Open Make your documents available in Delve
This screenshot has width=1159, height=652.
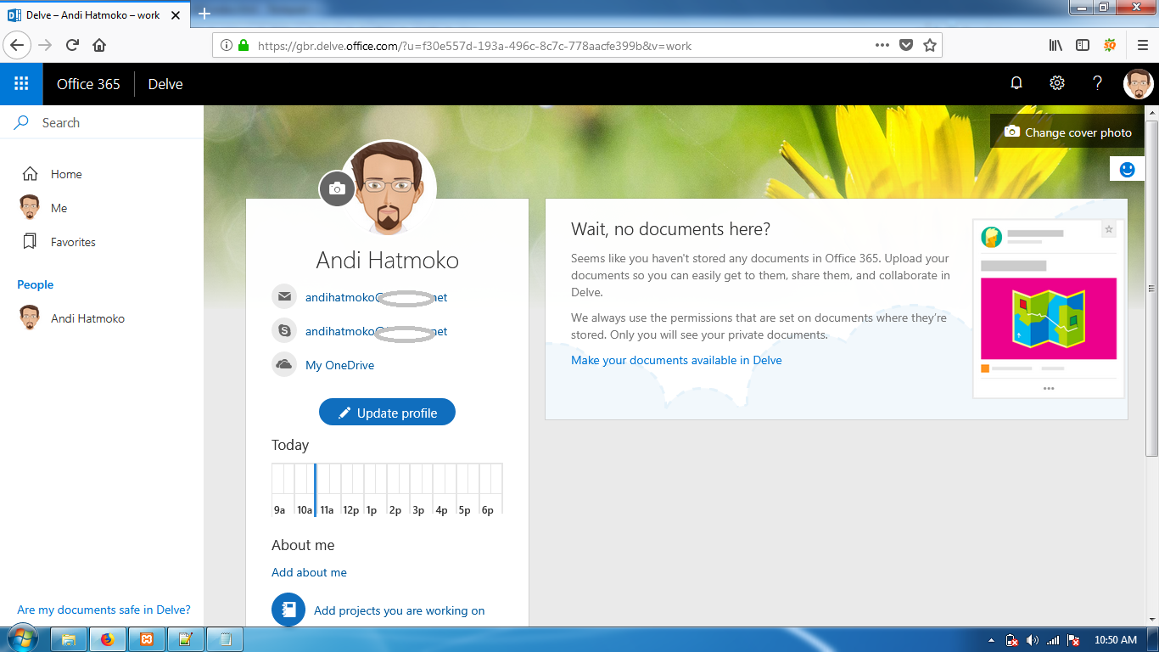tap(676, 359)
